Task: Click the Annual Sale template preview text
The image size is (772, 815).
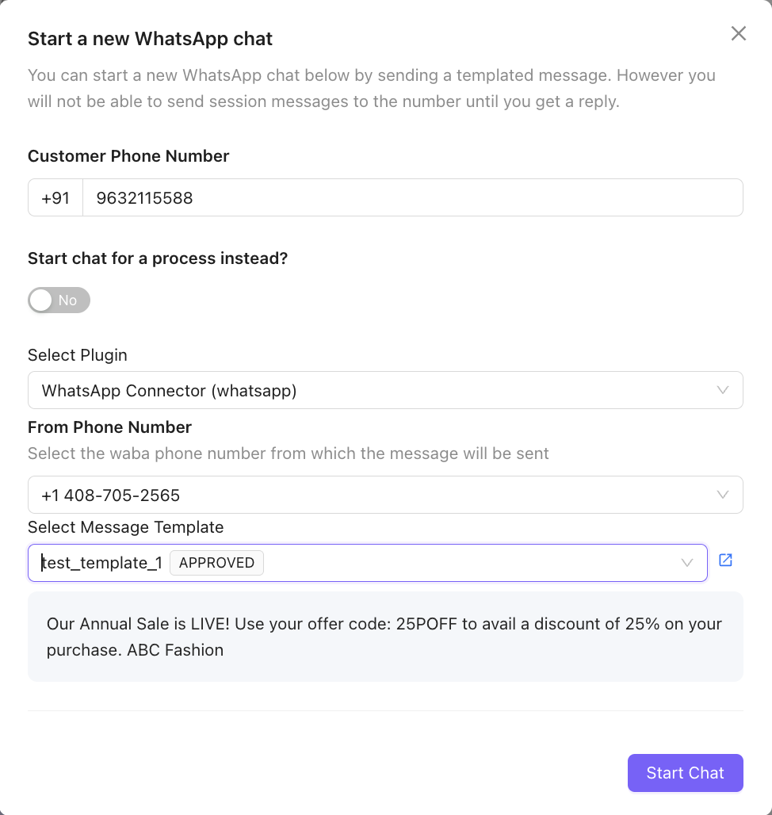Action: click(385, 636)
